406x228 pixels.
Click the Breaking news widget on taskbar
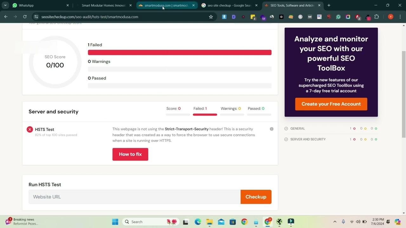pos(22,221)
